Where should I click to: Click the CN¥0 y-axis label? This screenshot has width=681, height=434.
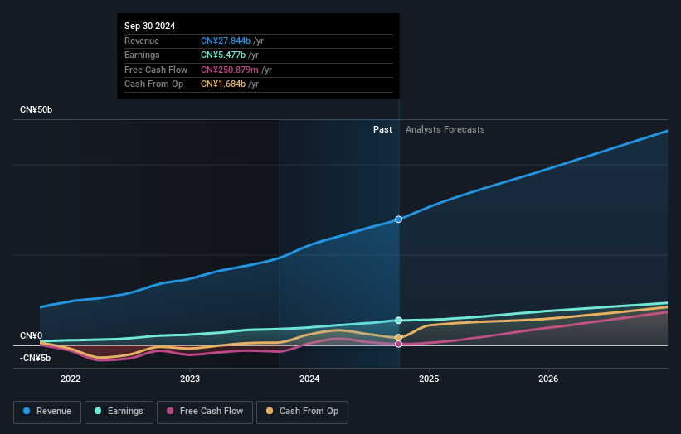32,336
